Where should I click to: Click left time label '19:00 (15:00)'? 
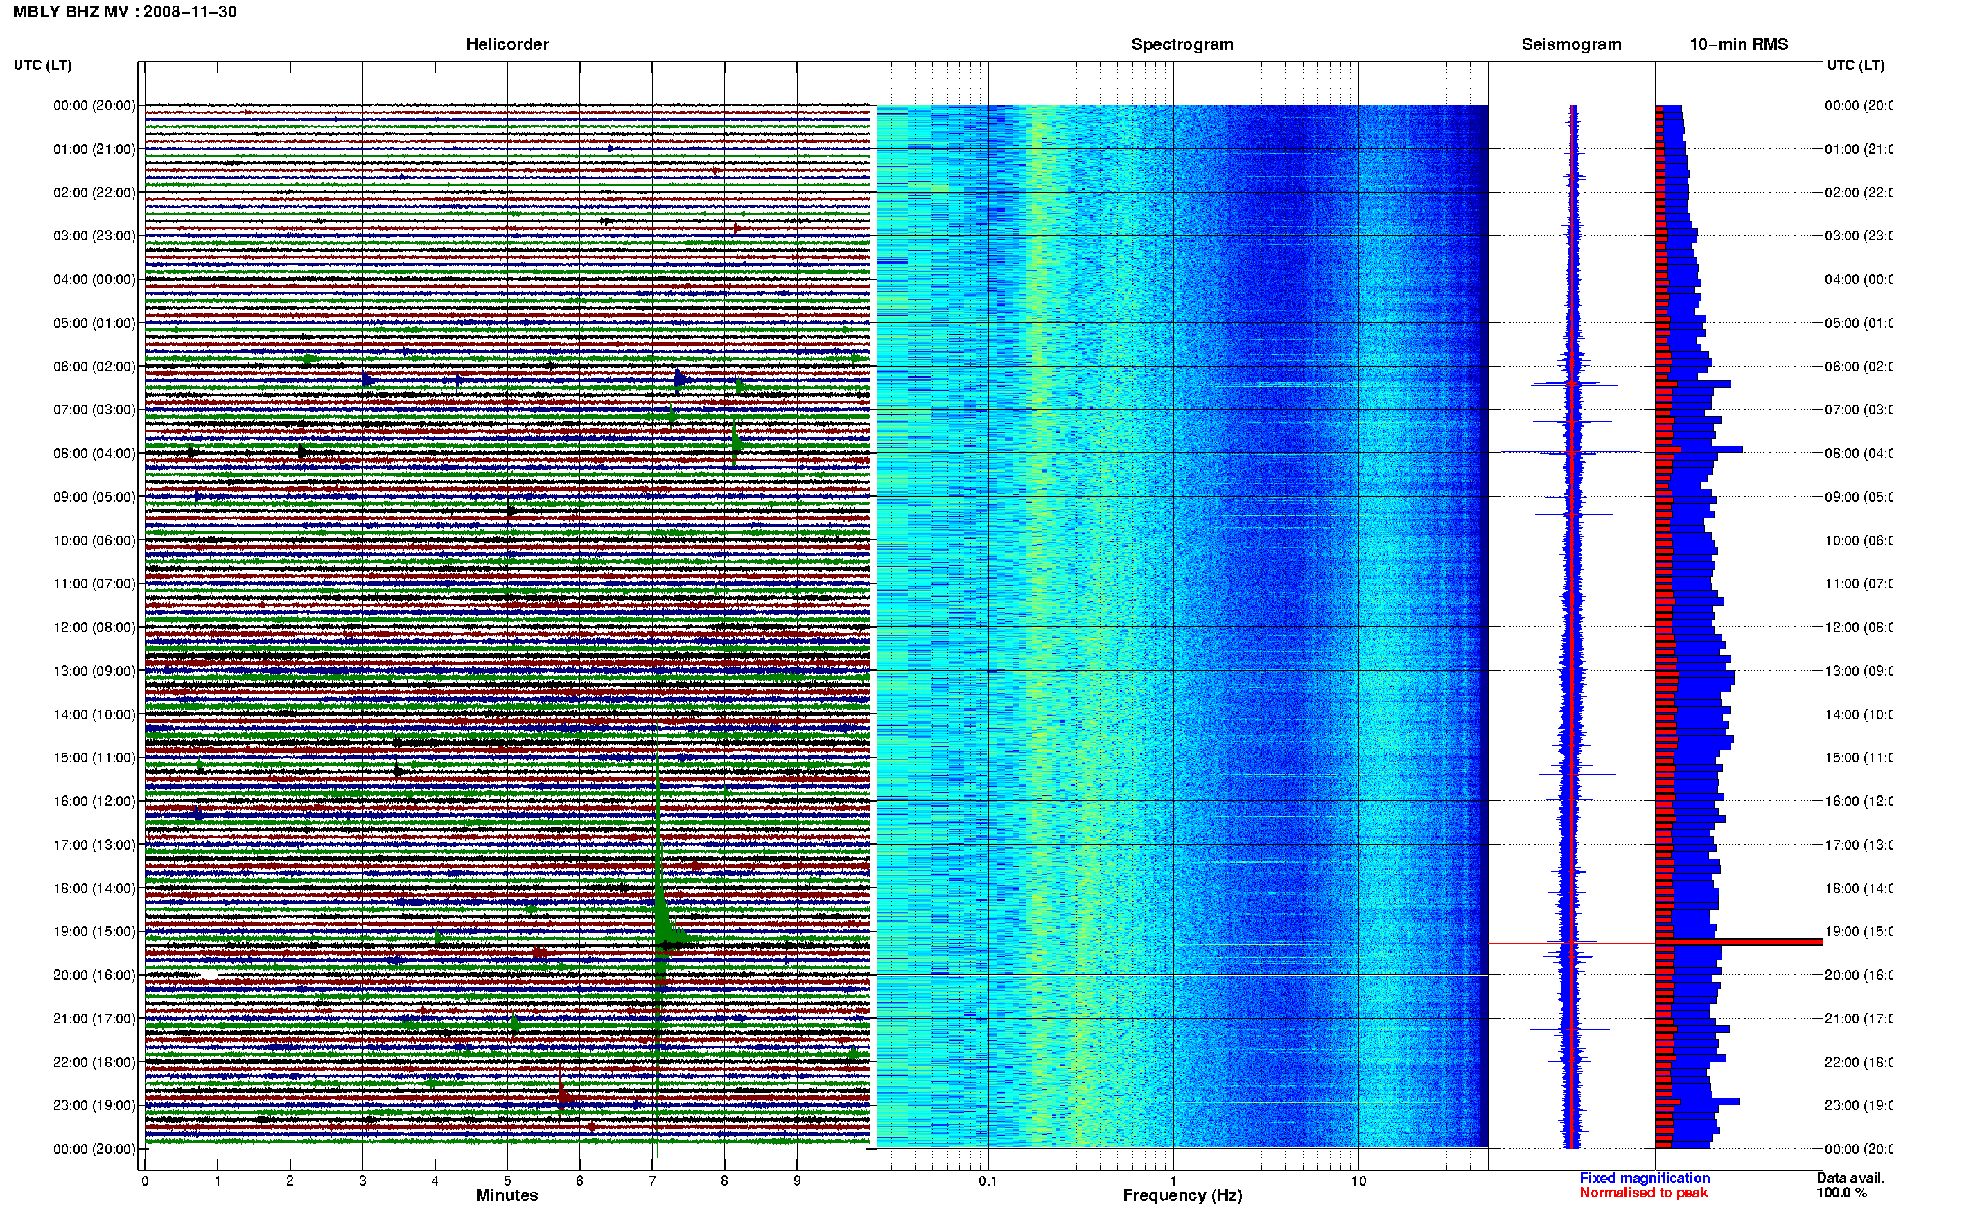coord(94,931)
